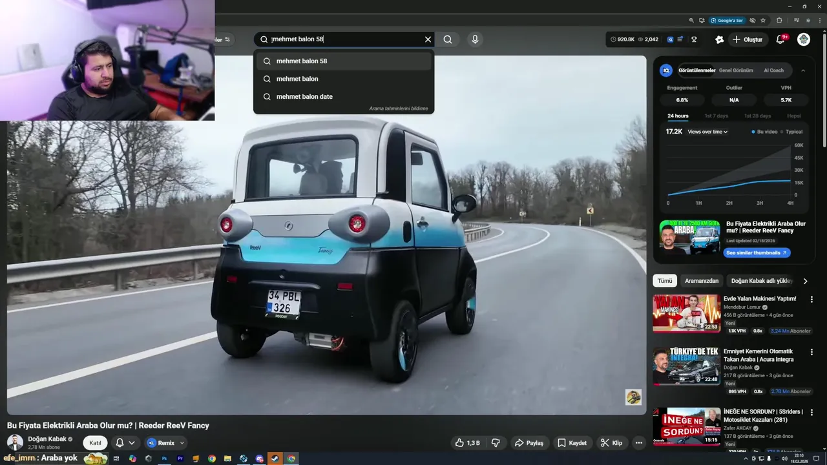Click the Katıl join button
827x465 pixels.
click(96, 443)
